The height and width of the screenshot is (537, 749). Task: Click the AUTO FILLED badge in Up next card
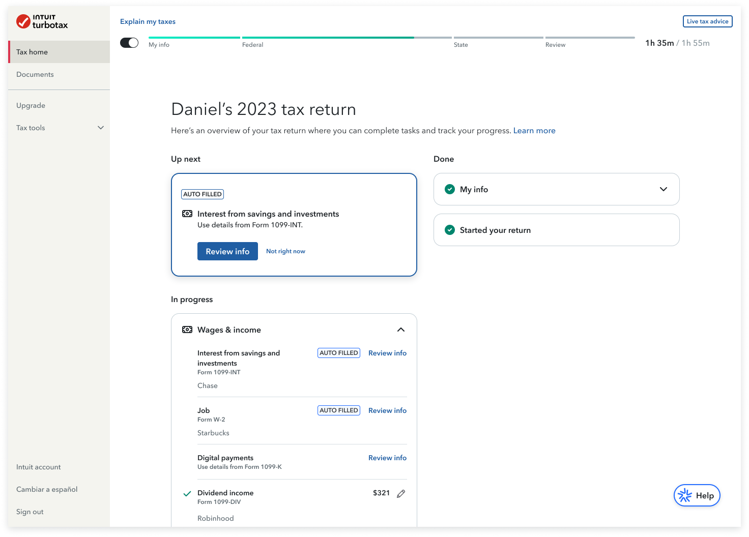point(203,194)
